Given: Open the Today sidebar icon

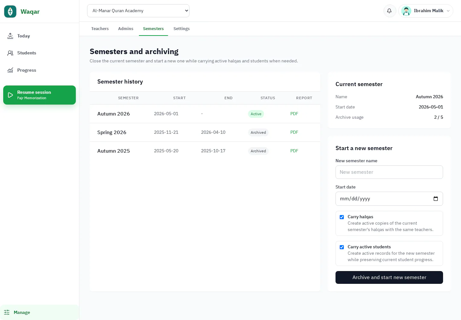Looking at the screenshot, I should click(10, 36).
